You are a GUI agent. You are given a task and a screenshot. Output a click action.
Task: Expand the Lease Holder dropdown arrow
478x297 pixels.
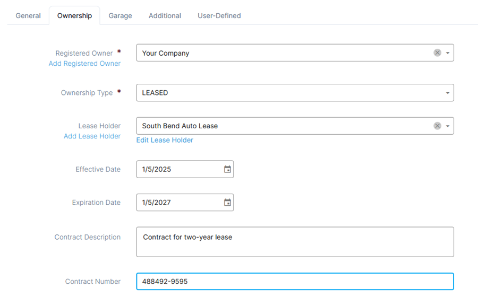[x=448, y=126]
